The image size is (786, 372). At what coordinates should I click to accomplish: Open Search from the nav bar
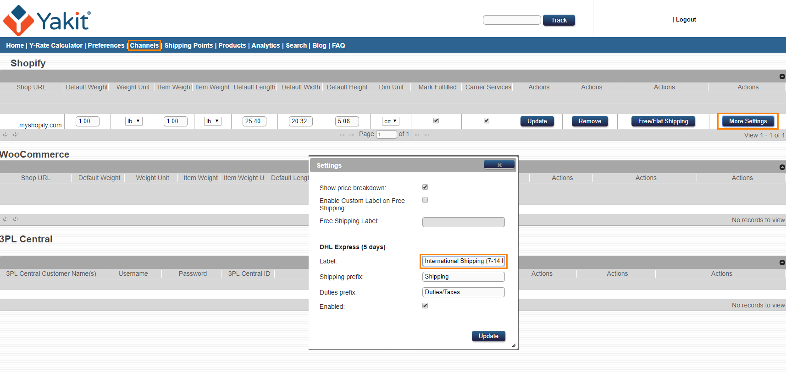click(296, 45)
